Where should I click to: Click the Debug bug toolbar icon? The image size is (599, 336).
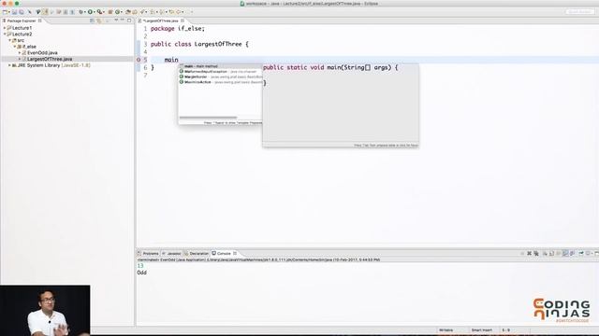pos(81,12)
